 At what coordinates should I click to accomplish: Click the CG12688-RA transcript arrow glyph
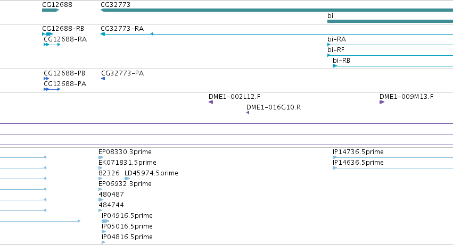[x=52, y=45]
